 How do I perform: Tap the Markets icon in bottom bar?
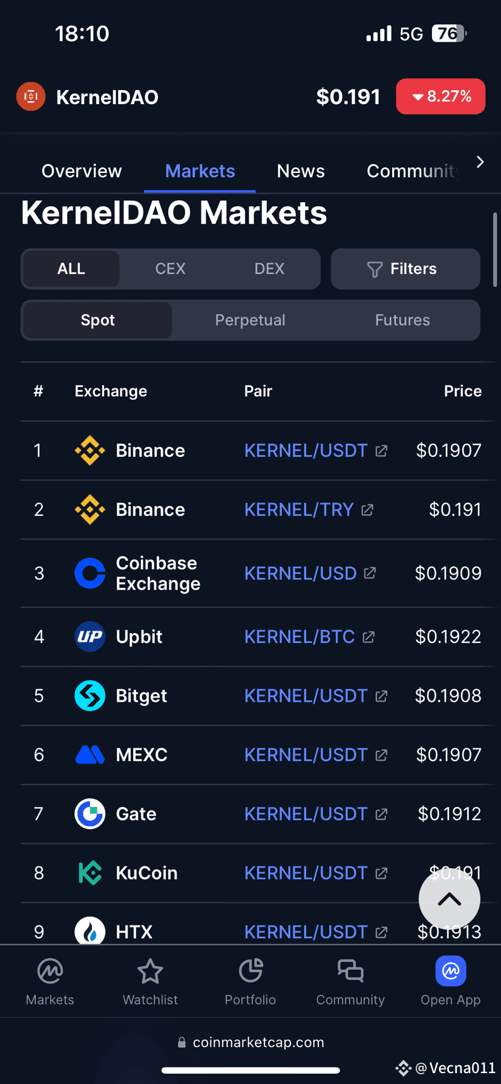[50, 971]
